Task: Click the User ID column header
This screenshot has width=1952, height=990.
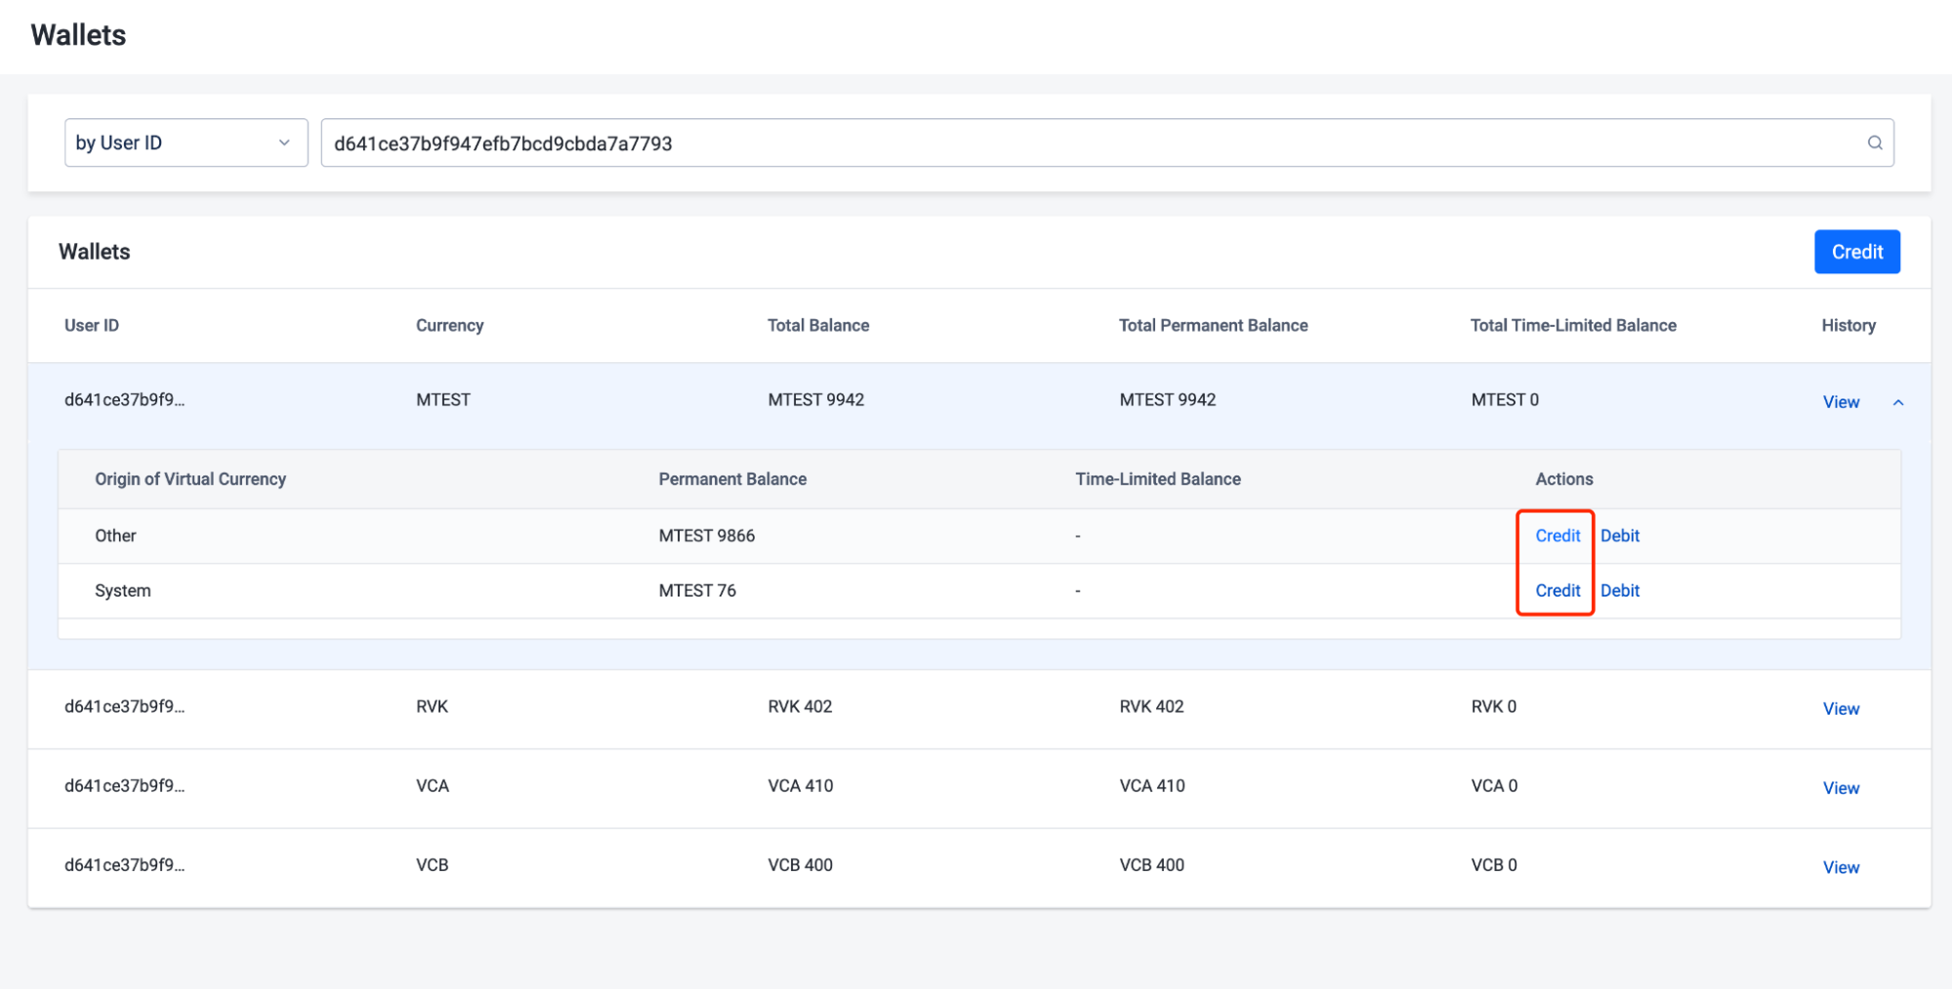Action: [x=91, y=326]
